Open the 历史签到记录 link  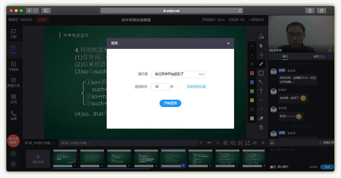coord(196,87)
